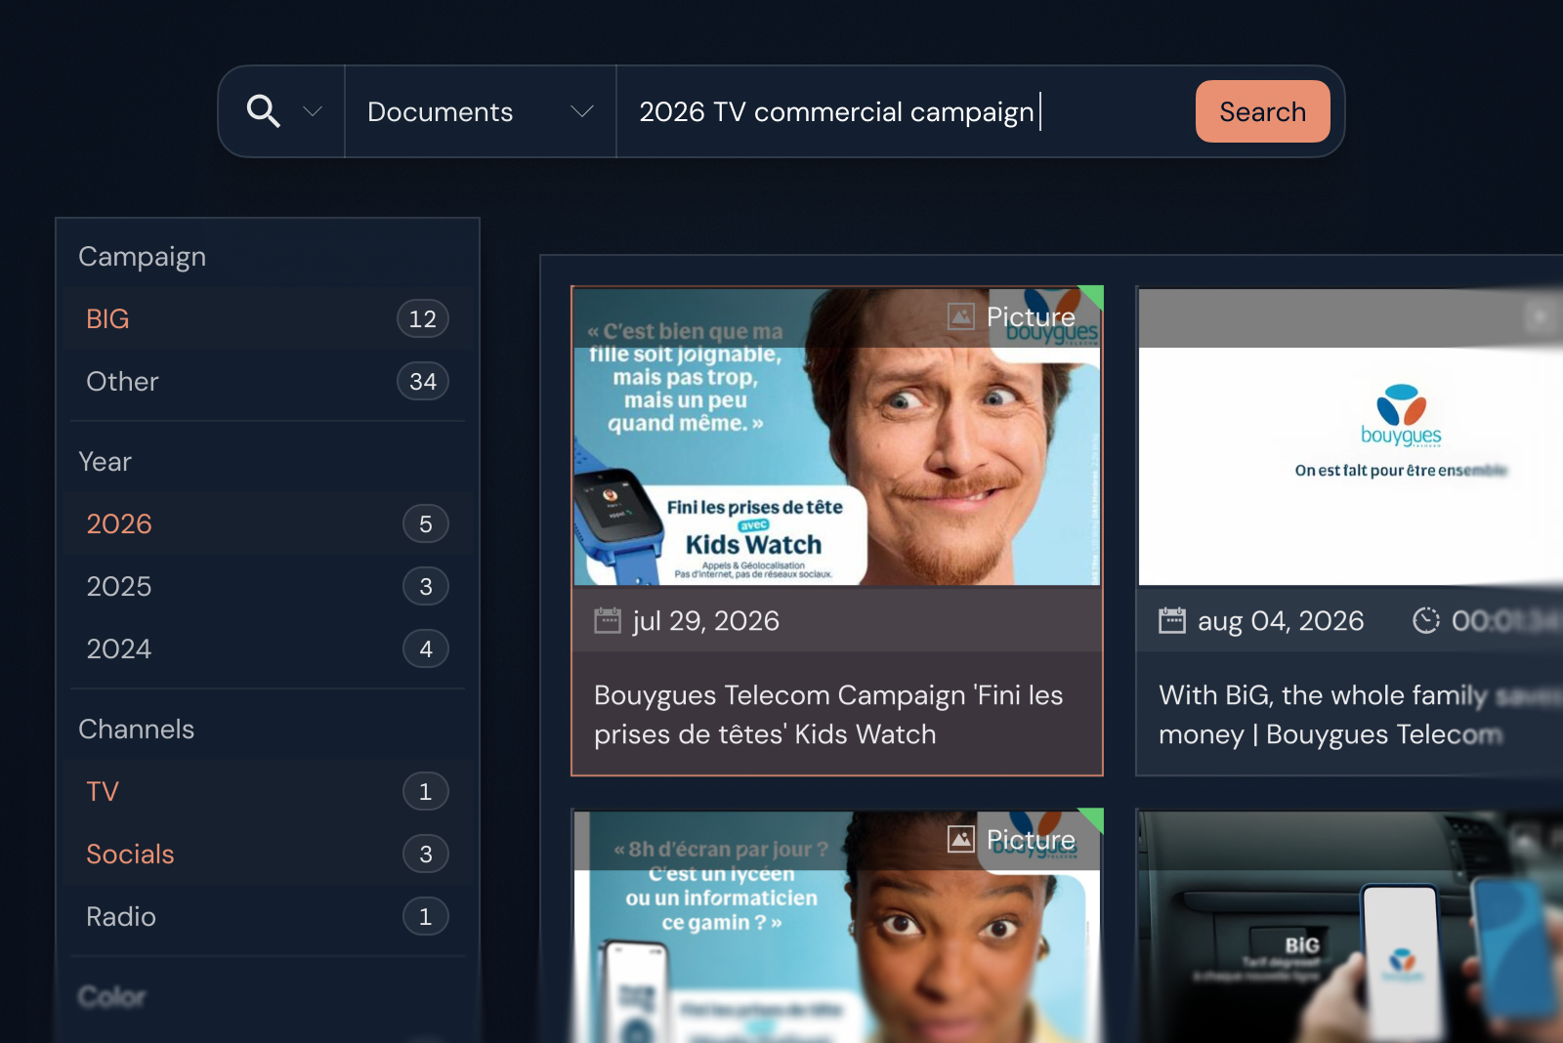Toggle the BIG campaign filter
This screenshot has height=1043, width=1563.
pos(266,318)
